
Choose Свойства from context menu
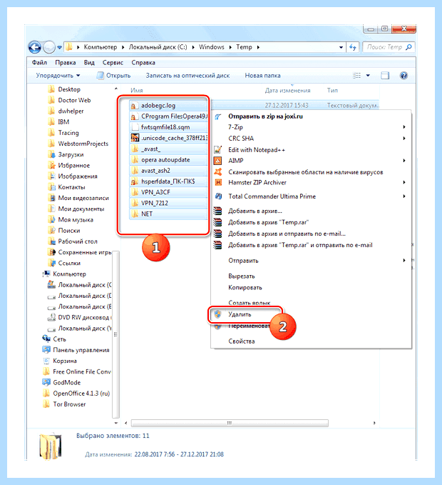(242, 341)
